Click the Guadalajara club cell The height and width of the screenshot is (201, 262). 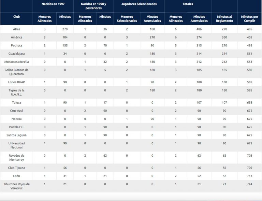tap(16, 54)
